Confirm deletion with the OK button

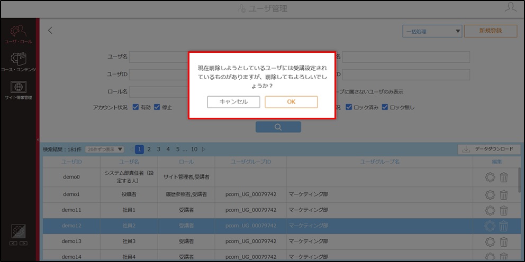click(x=291, y=102)
